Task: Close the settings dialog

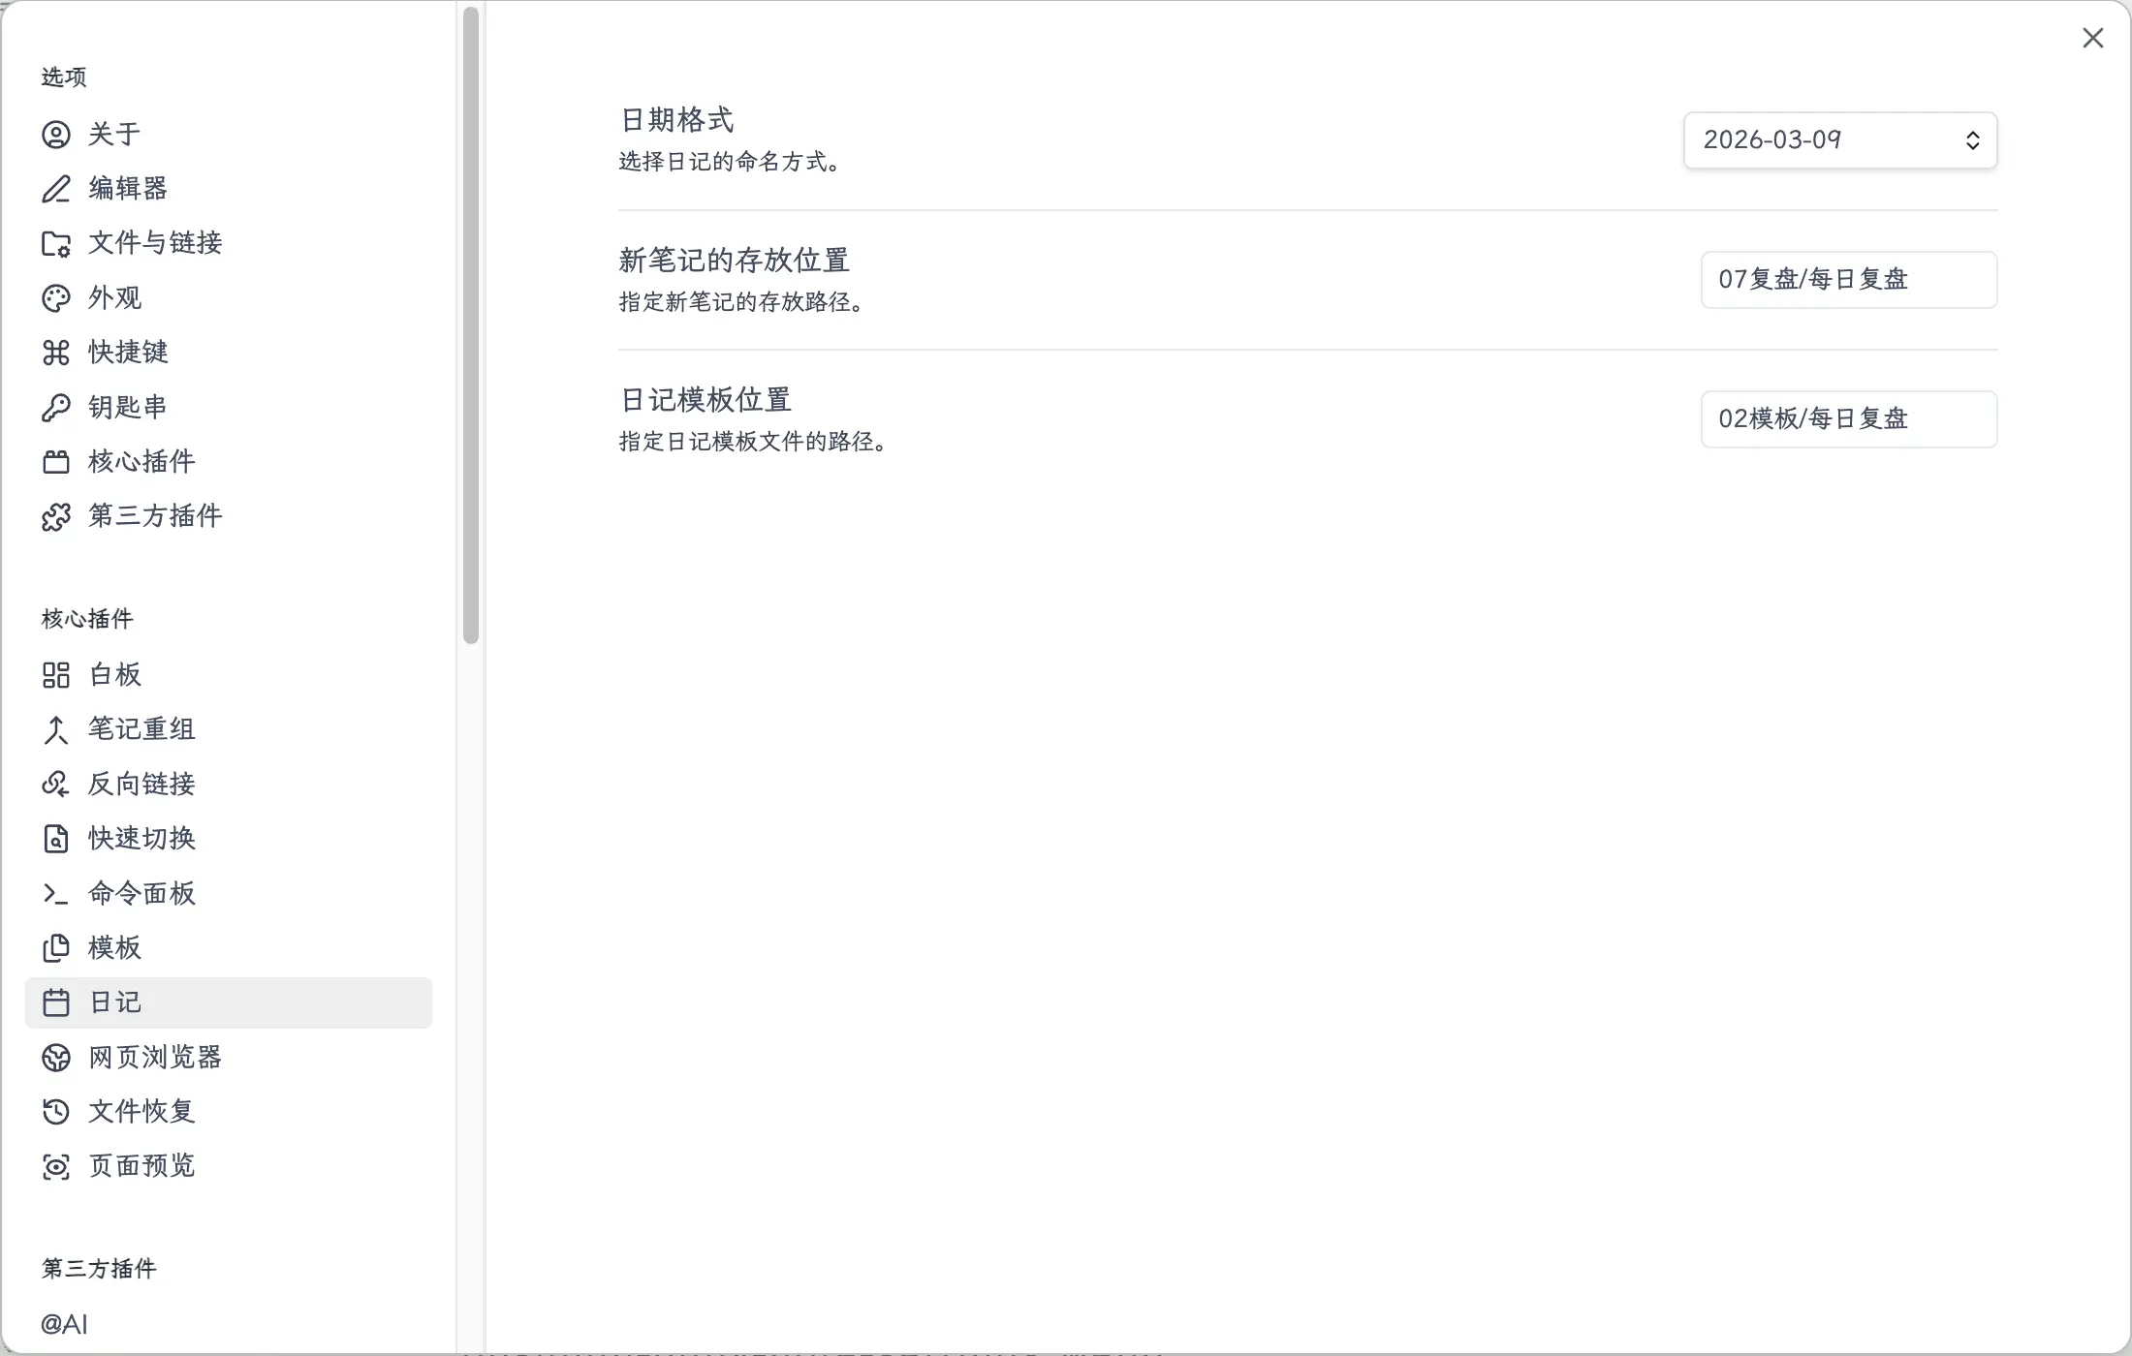Action: pos(2092,38)
